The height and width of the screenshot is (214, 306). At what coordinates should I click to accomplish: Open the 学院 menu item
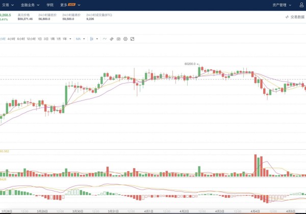coord(49,5)
